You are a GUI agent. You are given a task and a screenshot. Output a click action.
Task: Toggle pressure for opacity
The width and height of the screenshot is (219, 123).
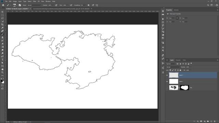coord(56,5)
